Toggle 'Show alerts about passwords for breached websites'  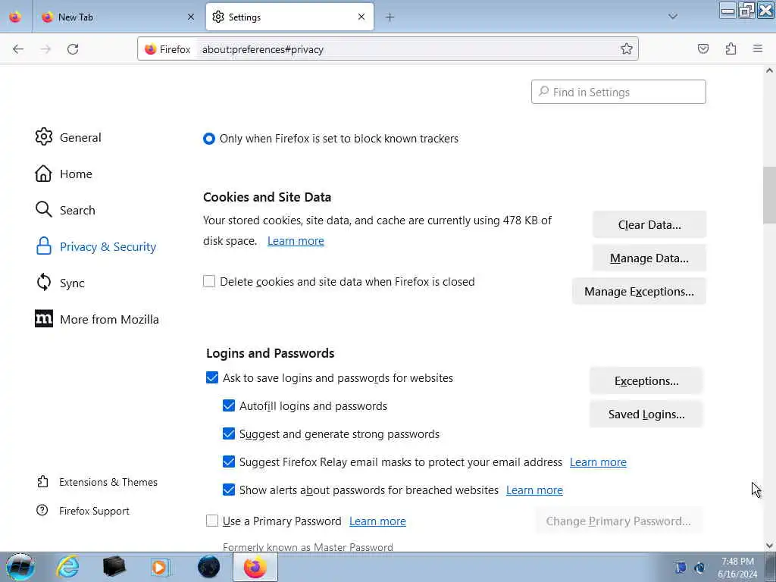(229, 490)
